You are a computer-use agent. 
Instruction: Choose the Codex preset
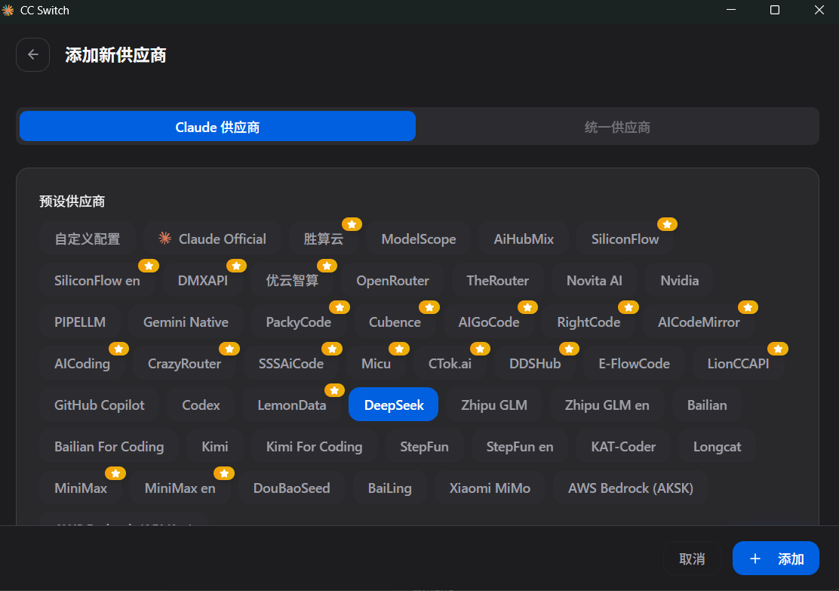pos(201,405)
